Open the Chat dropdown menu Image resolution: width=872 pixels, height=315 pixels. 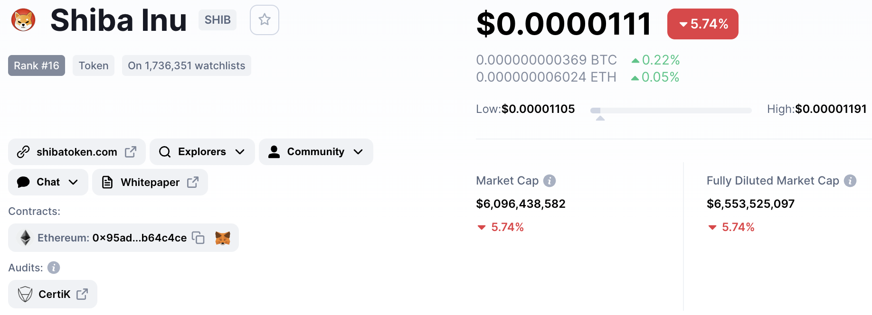48,182
